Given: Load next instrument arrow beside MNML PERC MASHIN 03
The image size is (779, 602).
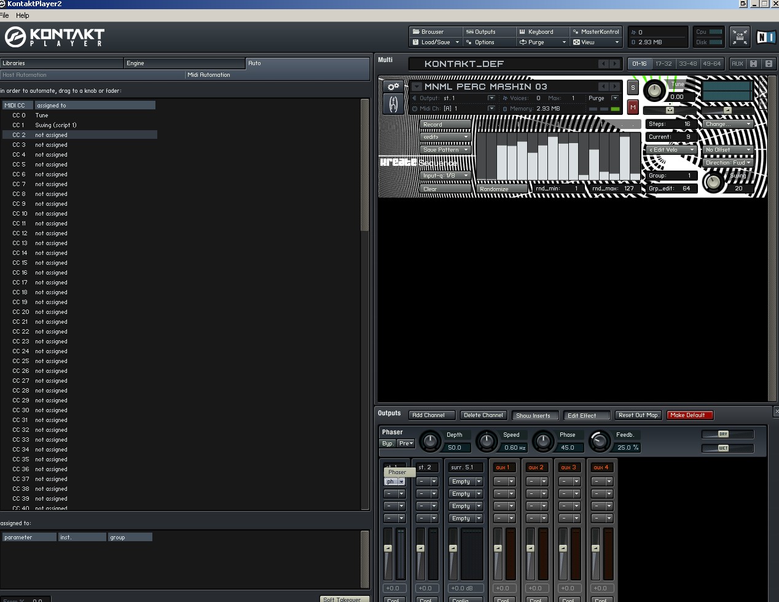Looking at the screenshot, I should (614, 87).
